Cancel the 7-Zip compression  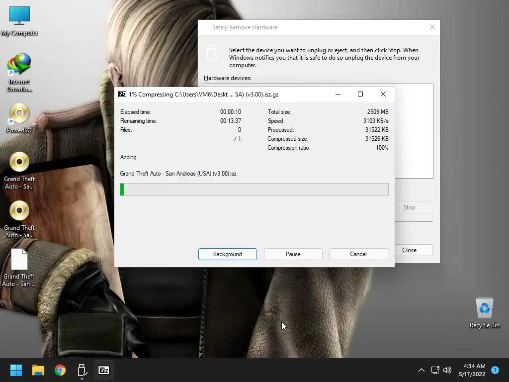tap(358, 254)
